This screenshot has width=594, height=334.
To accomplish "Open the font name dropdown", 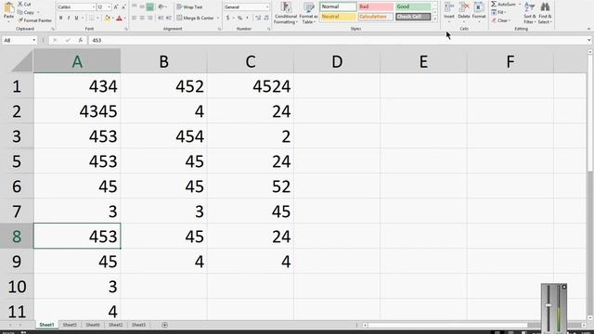I will [x=94, y=7].
